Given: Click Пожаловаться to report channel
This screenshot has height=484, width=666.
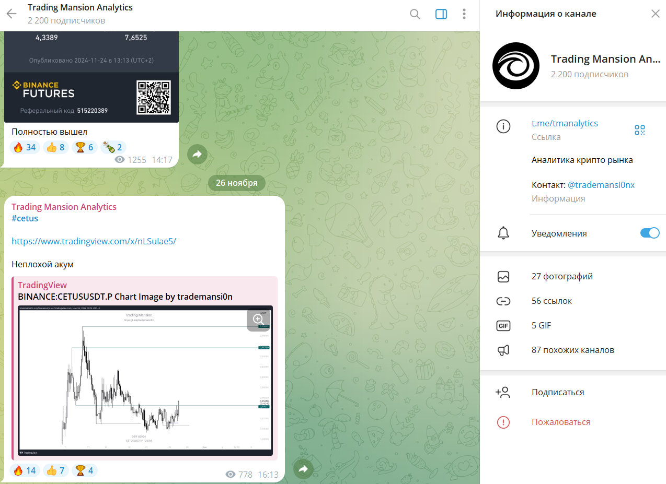Looking at the screenshot, I should click(x=561, y=422).
